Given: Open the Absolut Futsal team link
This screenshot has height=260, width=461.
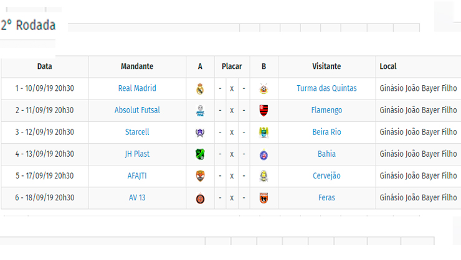Looking at the screenshot, I should 137,110.
